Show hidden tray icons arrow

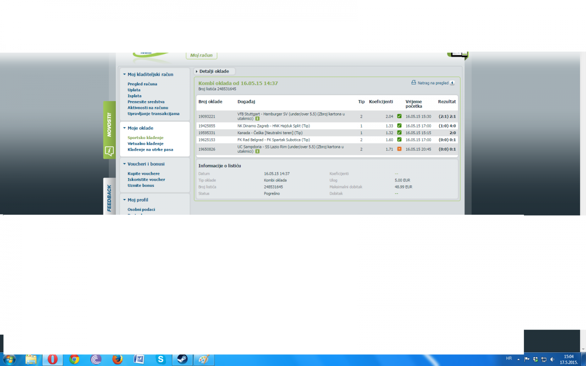click(x=518, y=360)
